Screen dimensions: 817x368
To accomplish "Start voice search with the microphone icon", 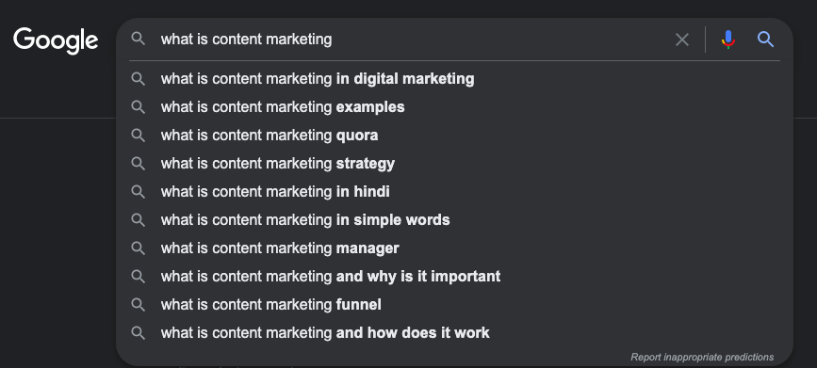I will tap(727, 40).
